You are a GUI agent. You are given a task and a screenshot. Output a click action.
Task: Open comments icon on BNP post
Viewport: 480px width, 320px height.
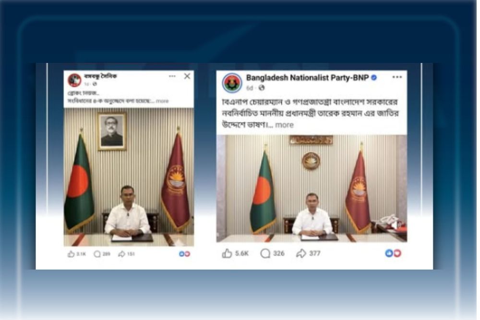tap(265, 254)
